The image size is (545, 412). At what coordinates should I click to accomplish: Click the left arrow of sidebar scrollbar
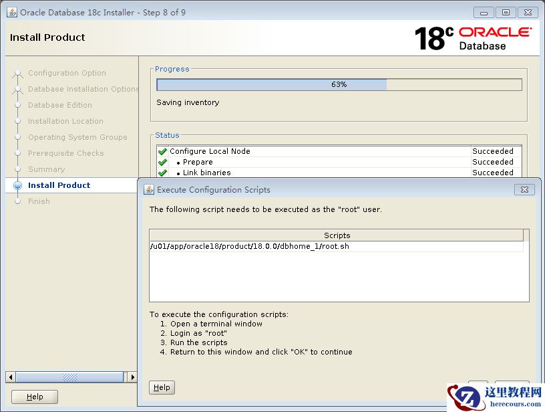11,377
